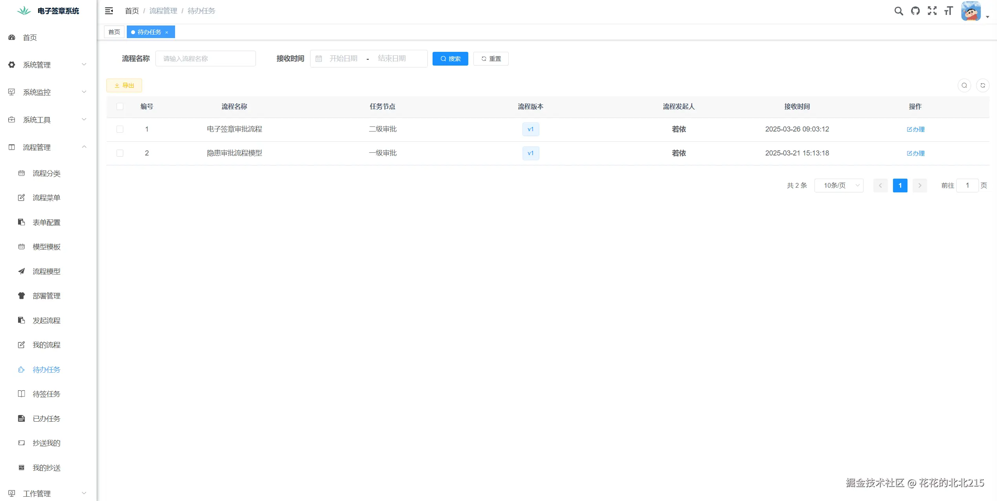Focus the 流程名称 input field
Image resolution: width=997 pixels, height=501 pixels.
pos(205,59)
